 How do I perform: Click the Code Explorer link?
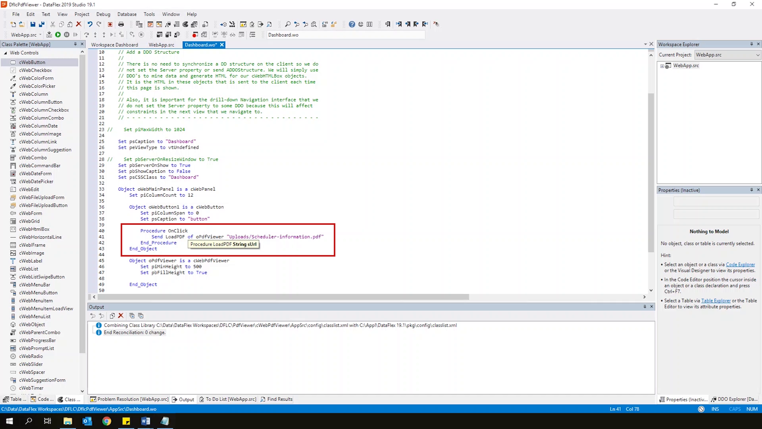tap(740, 265)
